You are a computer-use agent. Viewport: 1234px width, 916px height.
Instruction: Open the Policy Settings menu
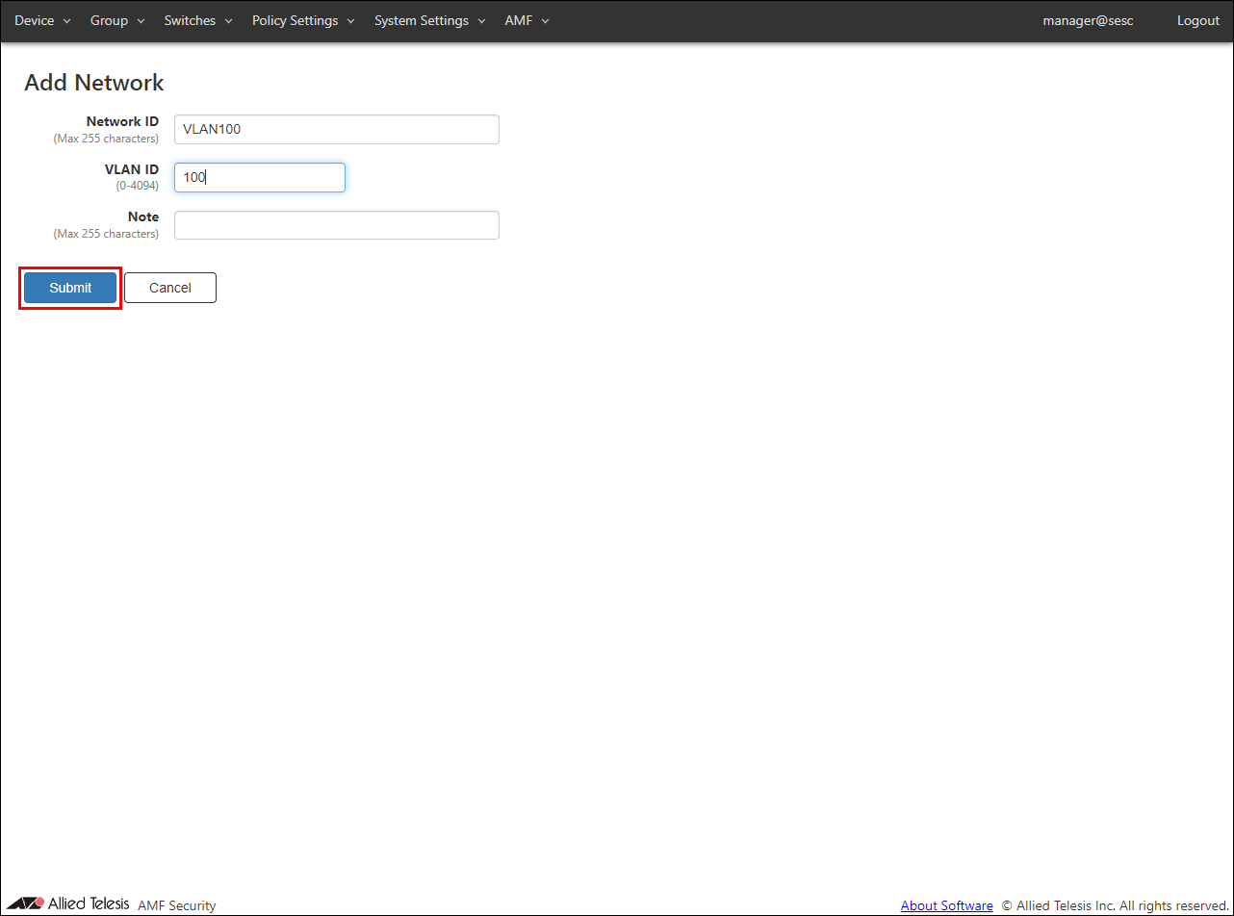coord(295,20)
